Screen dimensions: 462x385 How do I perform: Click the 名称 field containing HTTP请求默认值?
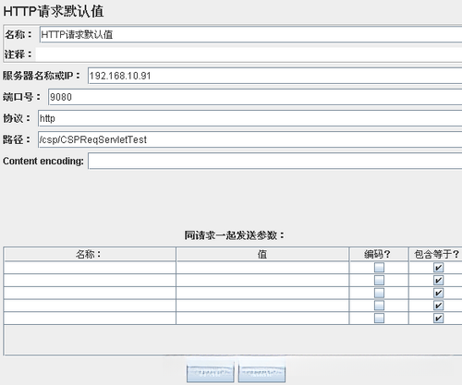tap(250, 34)
